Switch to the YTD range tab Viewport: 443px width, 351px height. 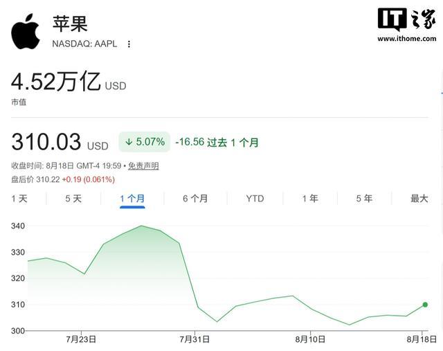[255, 199]
